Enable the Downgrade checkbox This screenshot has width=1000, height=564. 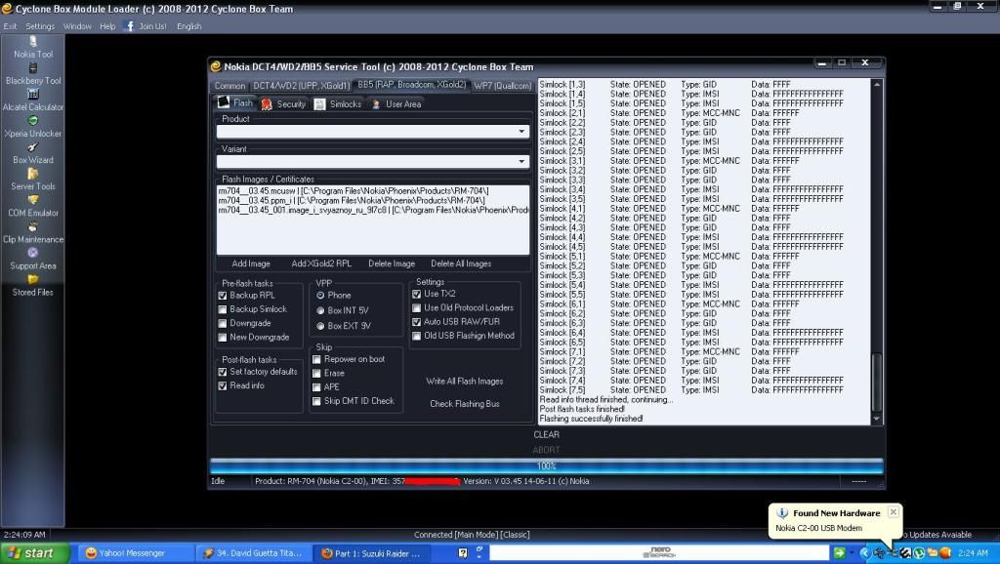(223, 324)
